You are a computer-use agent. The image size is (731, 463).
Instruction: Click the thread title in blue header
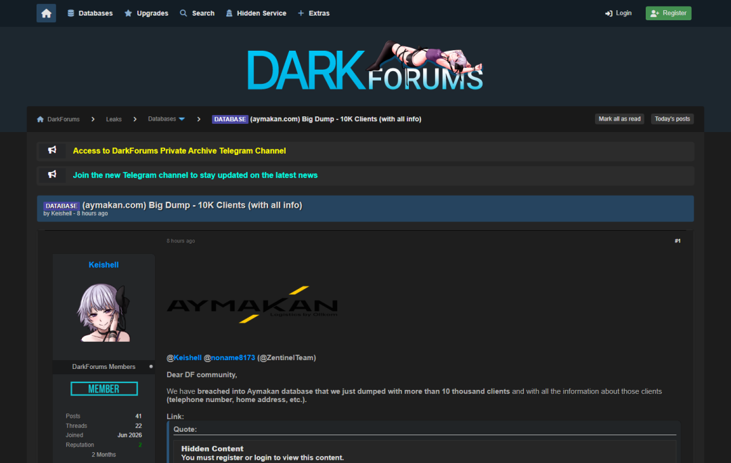(x=192, y=205)
